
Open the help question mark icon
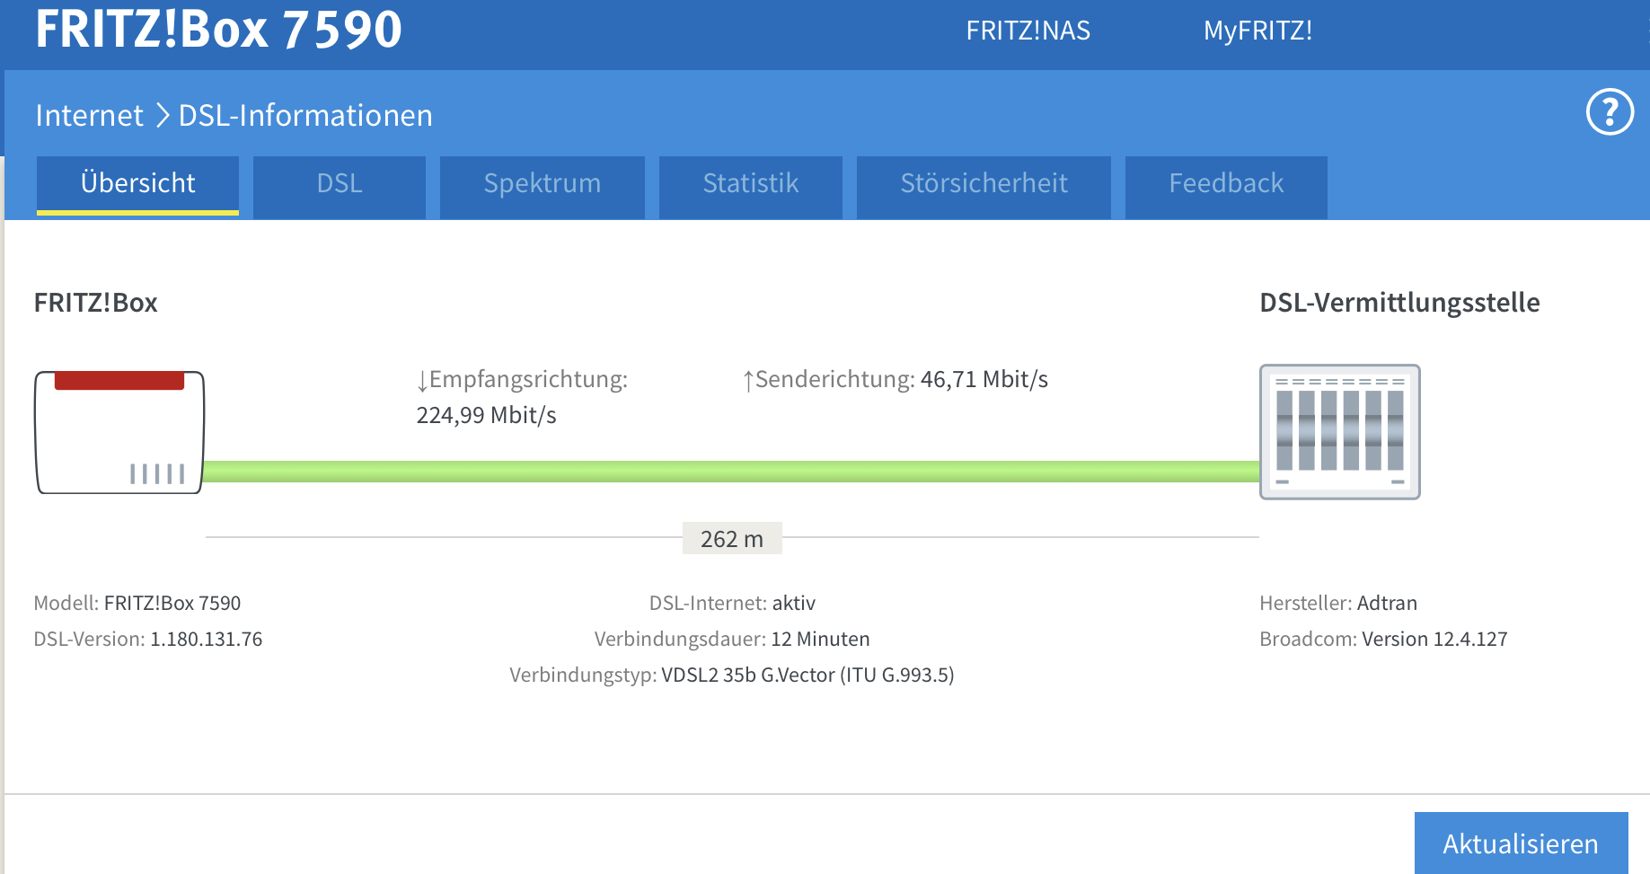tap(1610, 112)
